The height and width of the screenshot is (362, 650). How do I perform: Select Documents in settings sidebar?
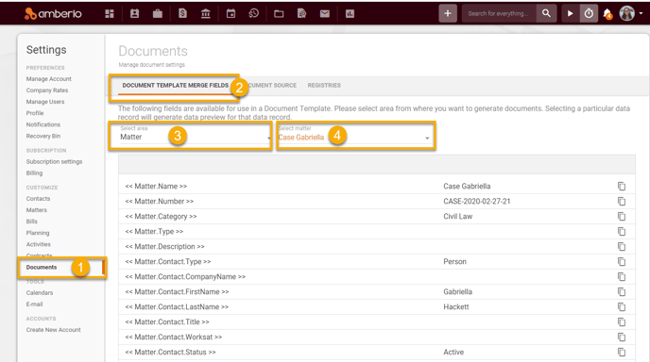pyautogui.click(x=42, y=268)
